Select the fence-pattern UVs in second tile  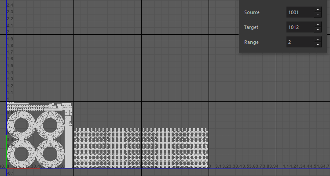click(107, 148)
